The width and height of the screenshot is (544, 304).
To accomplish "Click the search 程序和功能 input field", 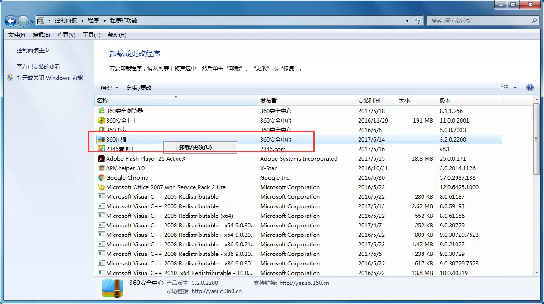I will click(478, 21).
